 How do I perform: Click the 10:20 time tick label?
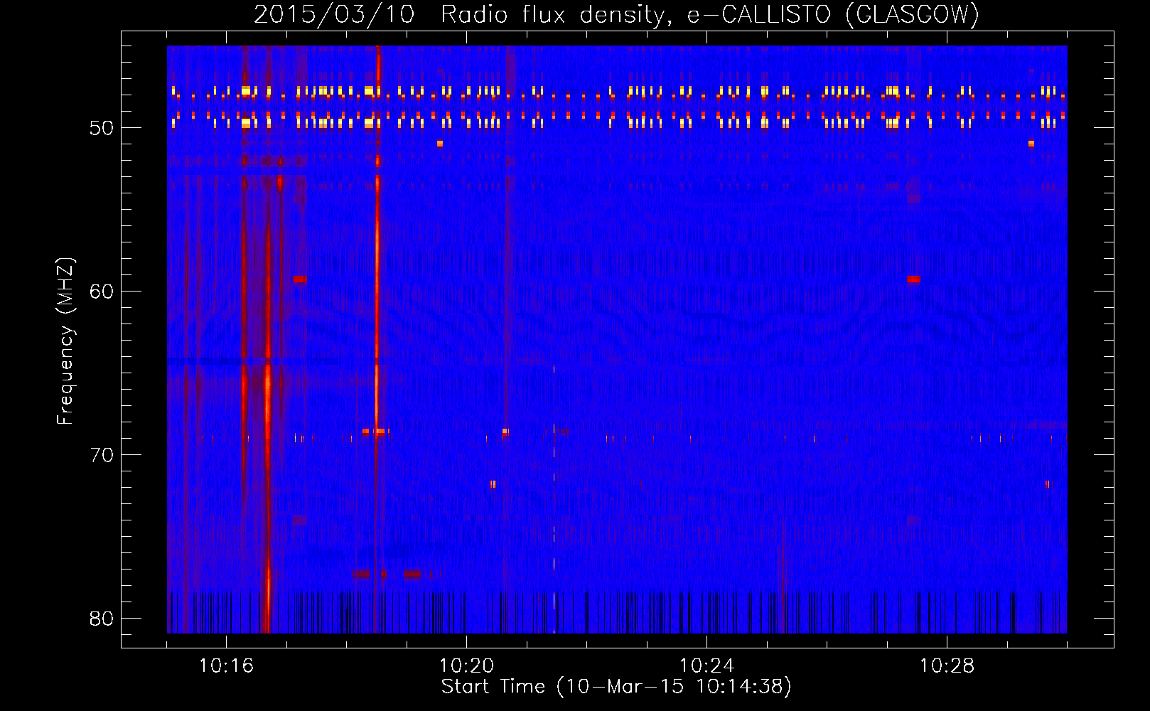click(467, 666)
